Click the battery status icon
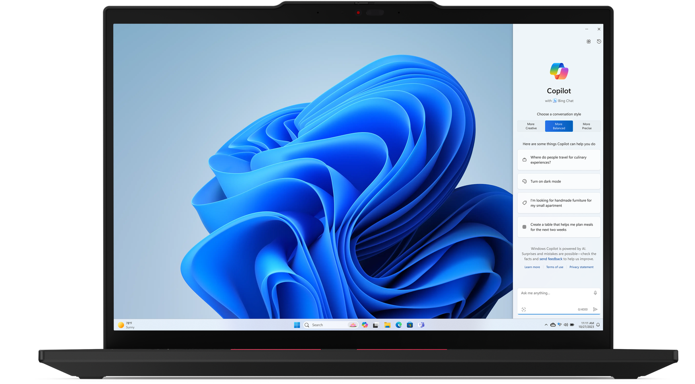695x384 pixels. 572,325
